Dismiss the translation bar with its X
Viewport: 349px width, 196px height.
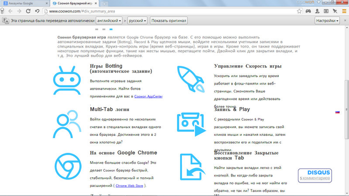[345, 20]
